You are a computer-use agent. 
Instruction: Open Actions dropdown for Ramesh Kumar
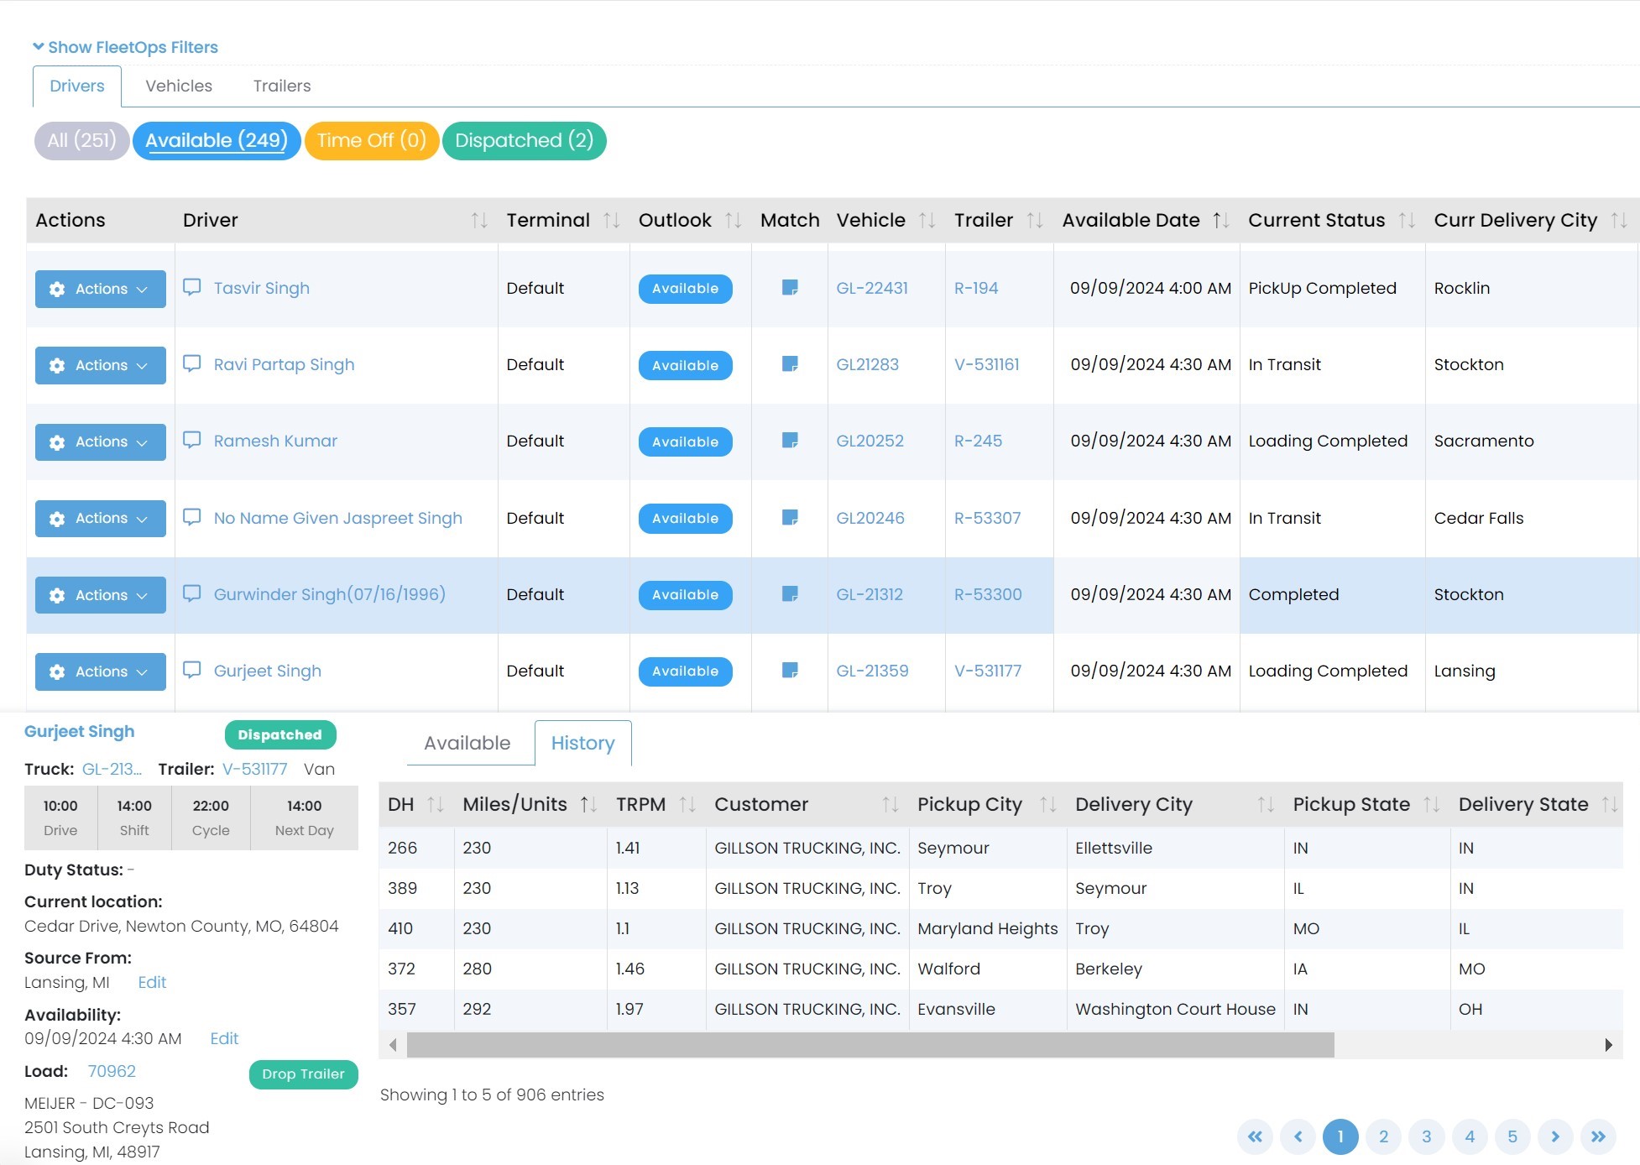(101, 441)
